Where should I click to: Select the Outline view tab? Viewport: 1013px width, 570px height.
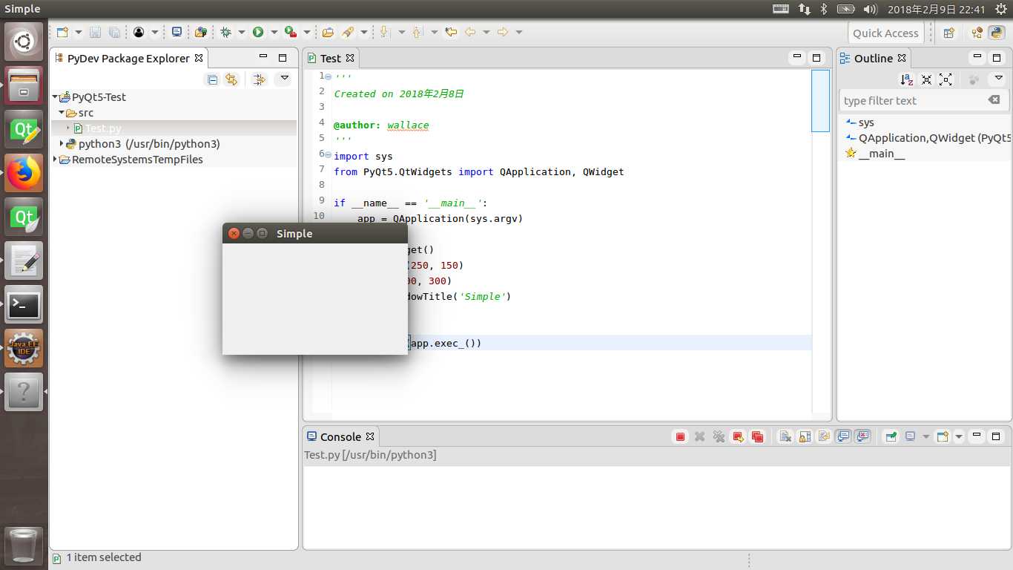pos(874,58)
